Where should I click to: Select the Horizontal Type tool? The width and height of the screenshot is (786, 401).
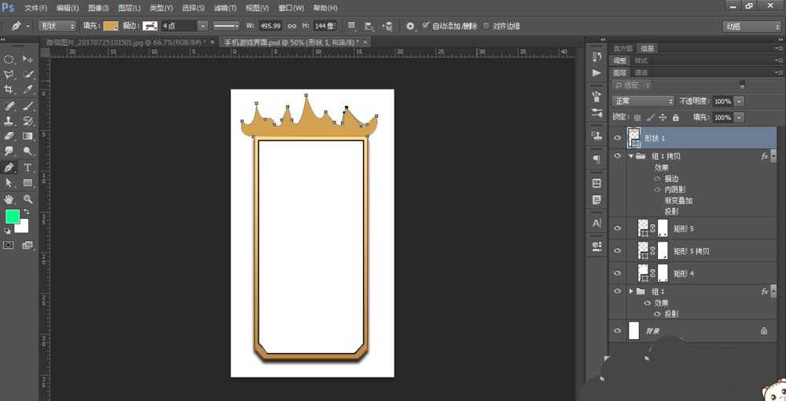click(28, 167)
